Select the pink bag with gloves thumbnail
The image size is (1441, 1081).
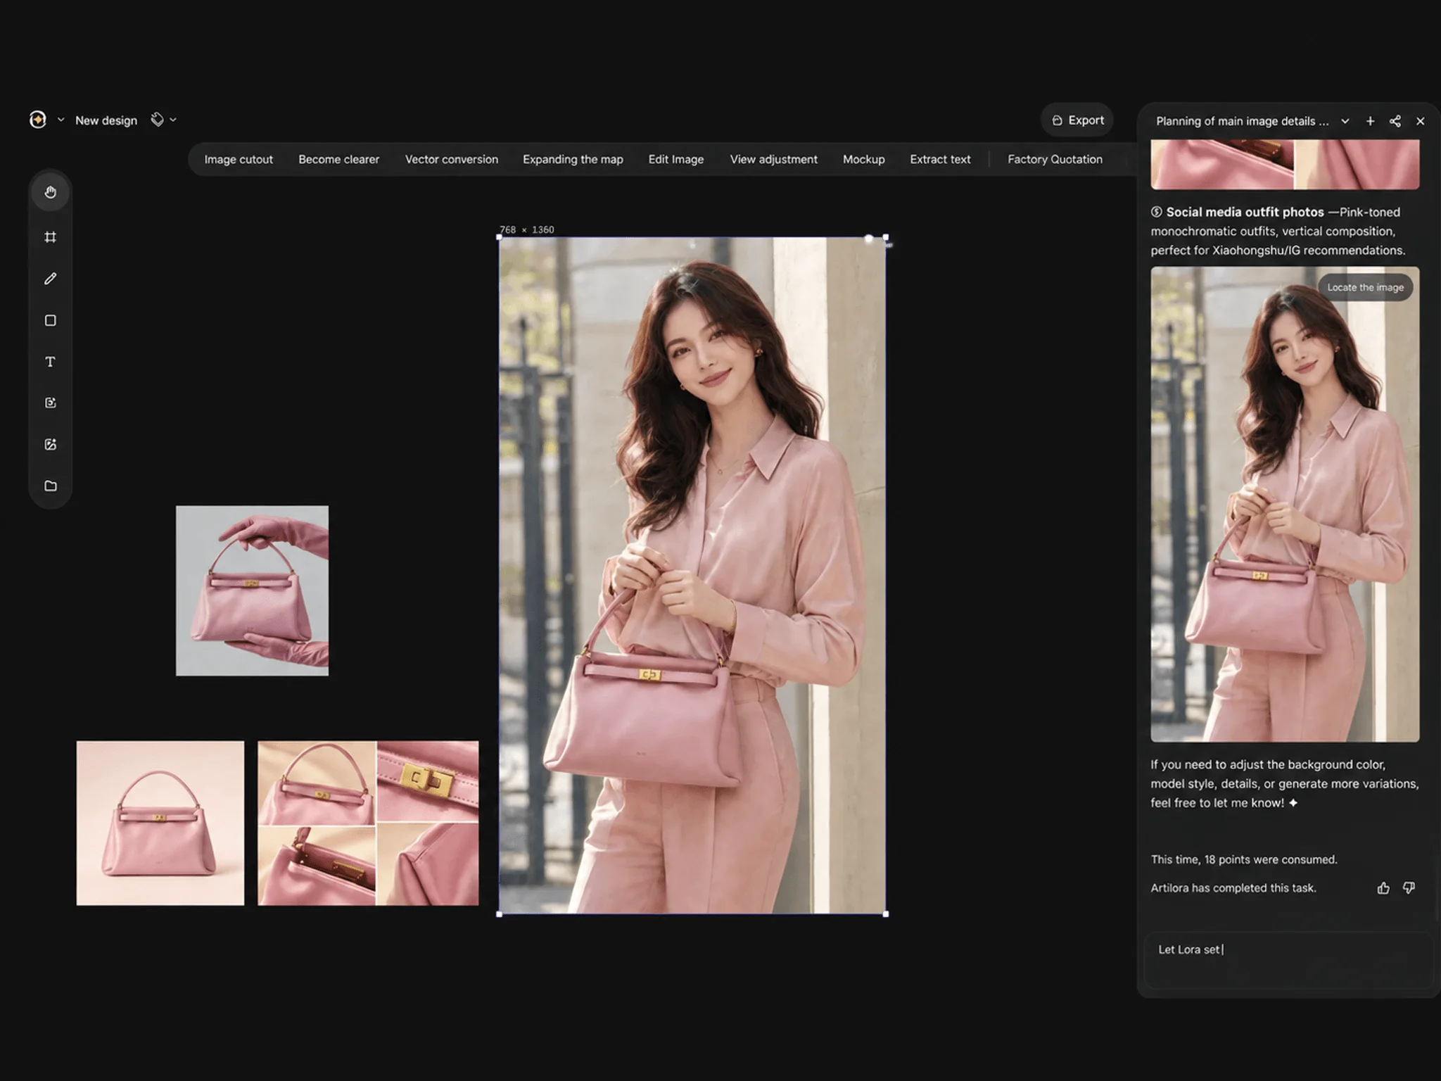[x=252, y=590]
